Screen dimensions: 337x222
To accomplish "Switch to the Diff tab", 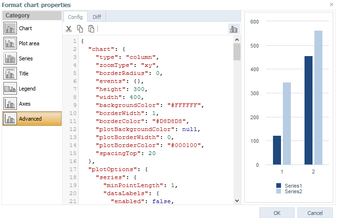I will point(96,17).
